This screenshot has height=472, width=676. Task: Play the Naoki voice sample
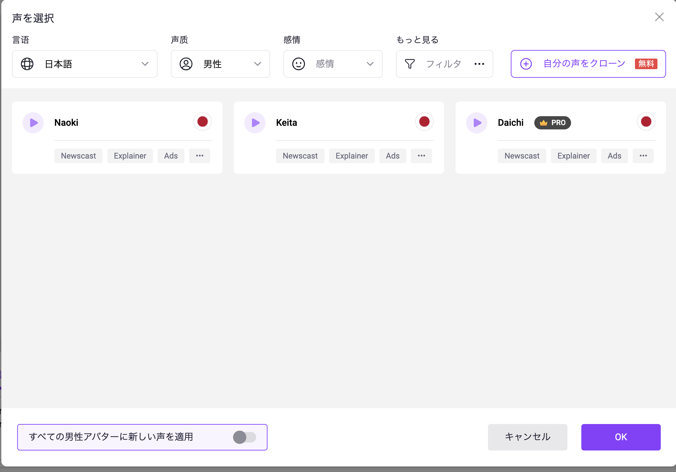[33, 122]
